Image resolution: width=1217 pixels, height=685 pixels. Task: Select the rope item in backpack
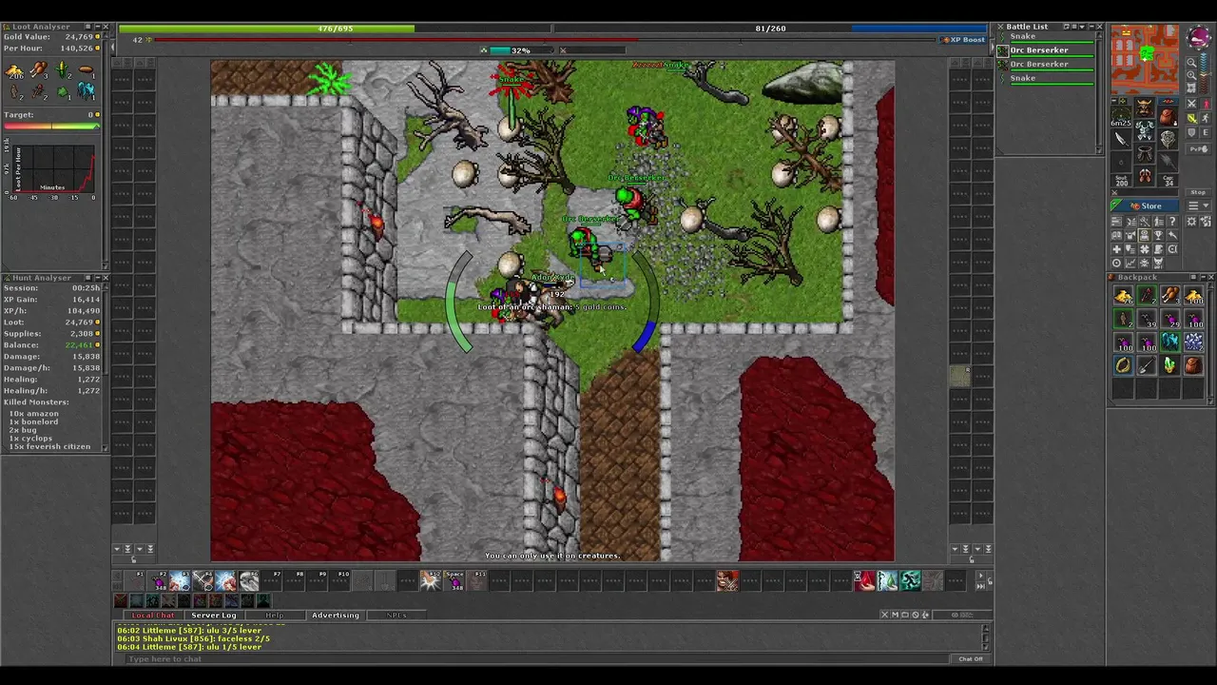pos(1124,365)
